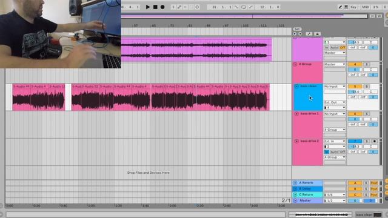Screen dimensions: 388x218
Task: Toggle the B Delay return activator
Action: point(355,189)
